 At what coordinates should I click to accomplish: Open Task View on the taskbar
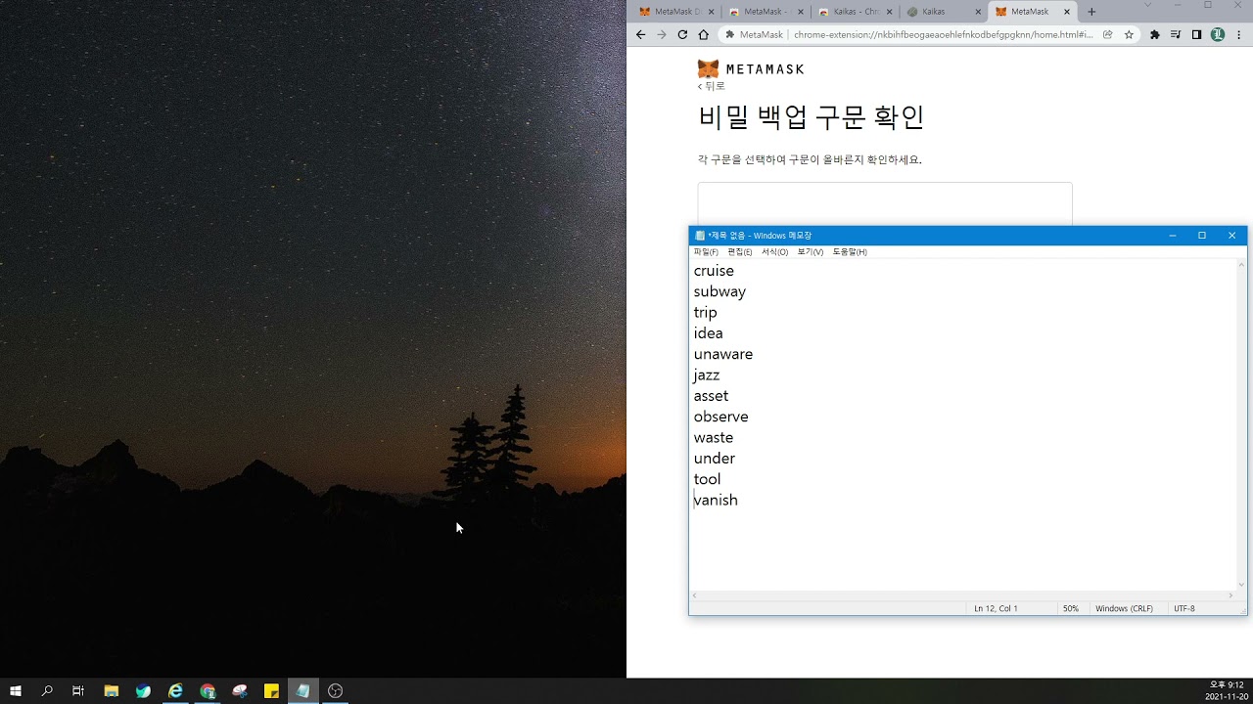pos(78,691)
